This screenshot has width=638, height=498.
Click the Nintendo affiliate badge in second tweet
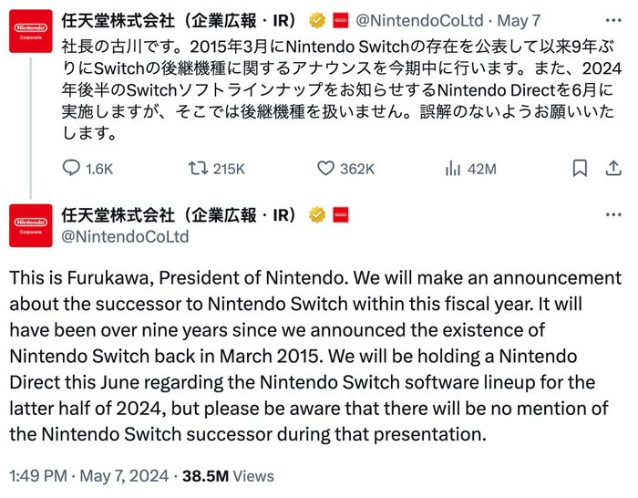point(340,214)
